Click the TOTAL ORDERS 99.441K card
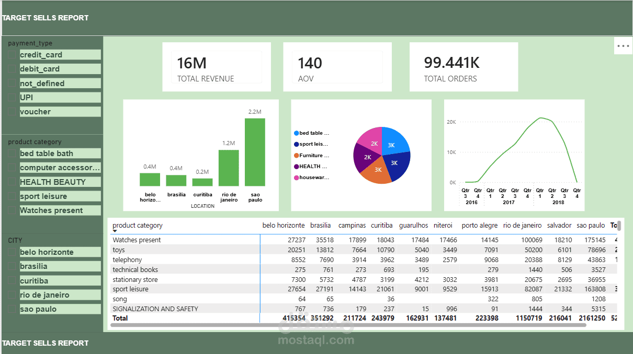The image size is (633, 354). (464, 67)
